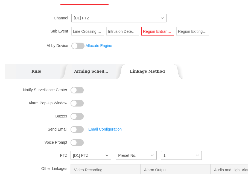Select the Linkage Method tab
This screenshot has height=174, width=248.
click(x=147, y=71)
